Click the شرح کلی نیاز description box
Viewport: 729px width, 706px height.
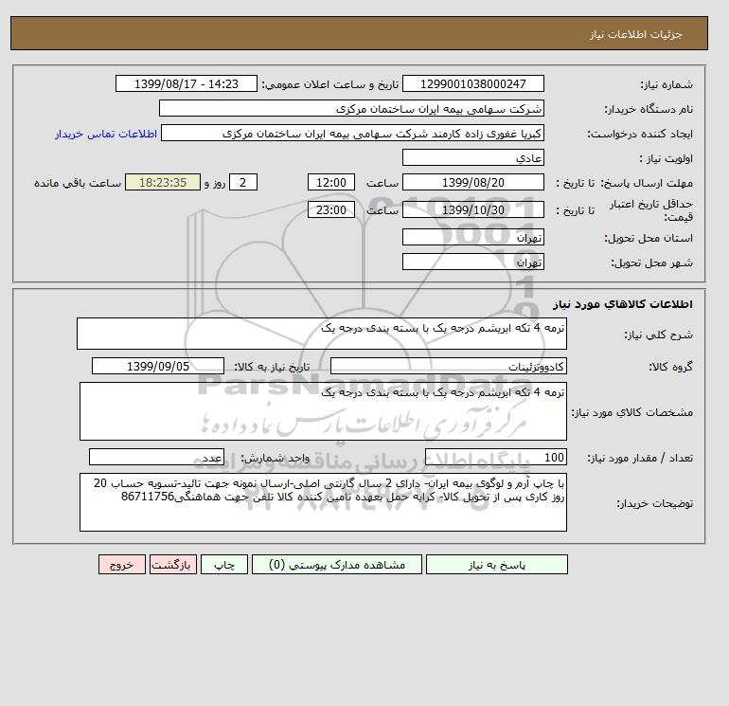322,334
